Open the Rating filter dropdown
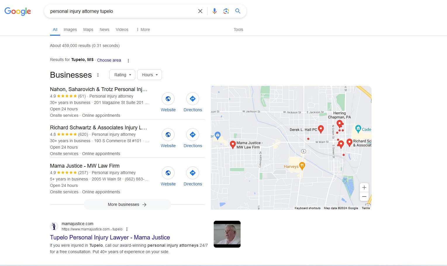 pyautogui.click(x=122, y=75)
